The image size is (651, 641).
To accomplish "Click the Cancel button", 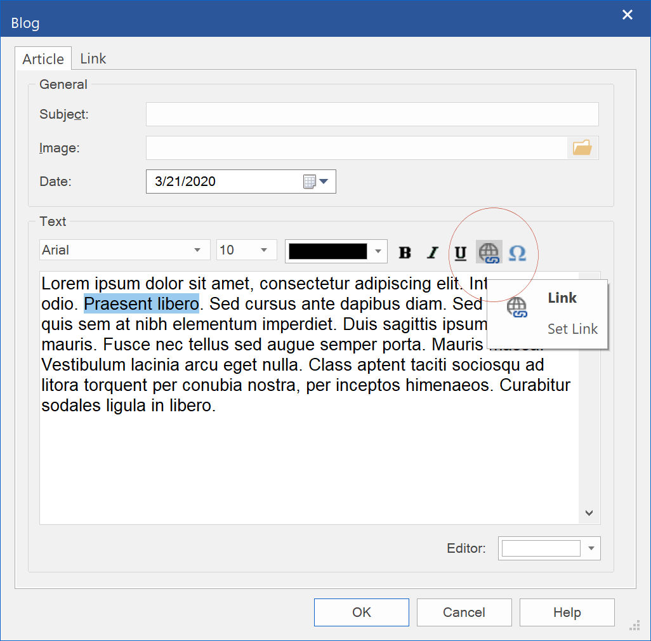I will [464, 612].
